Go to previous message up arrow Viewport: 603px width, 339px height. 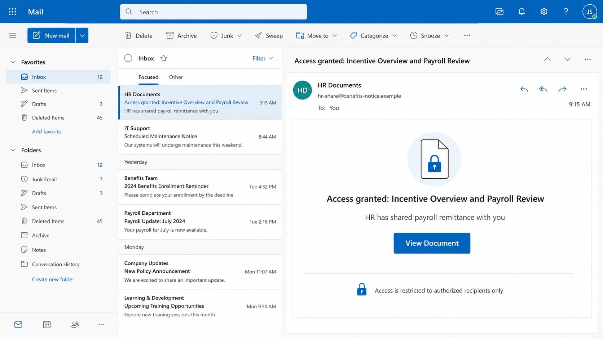tap(547, 59)
